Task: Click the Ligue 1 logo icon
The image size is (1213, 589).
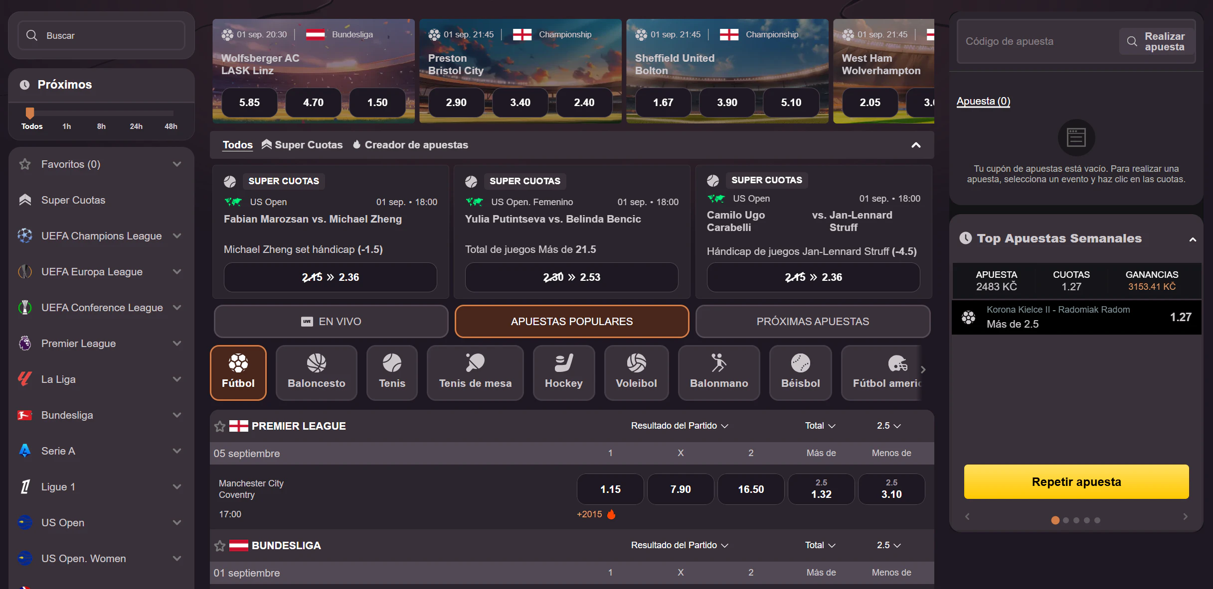Action: point(25,486)
